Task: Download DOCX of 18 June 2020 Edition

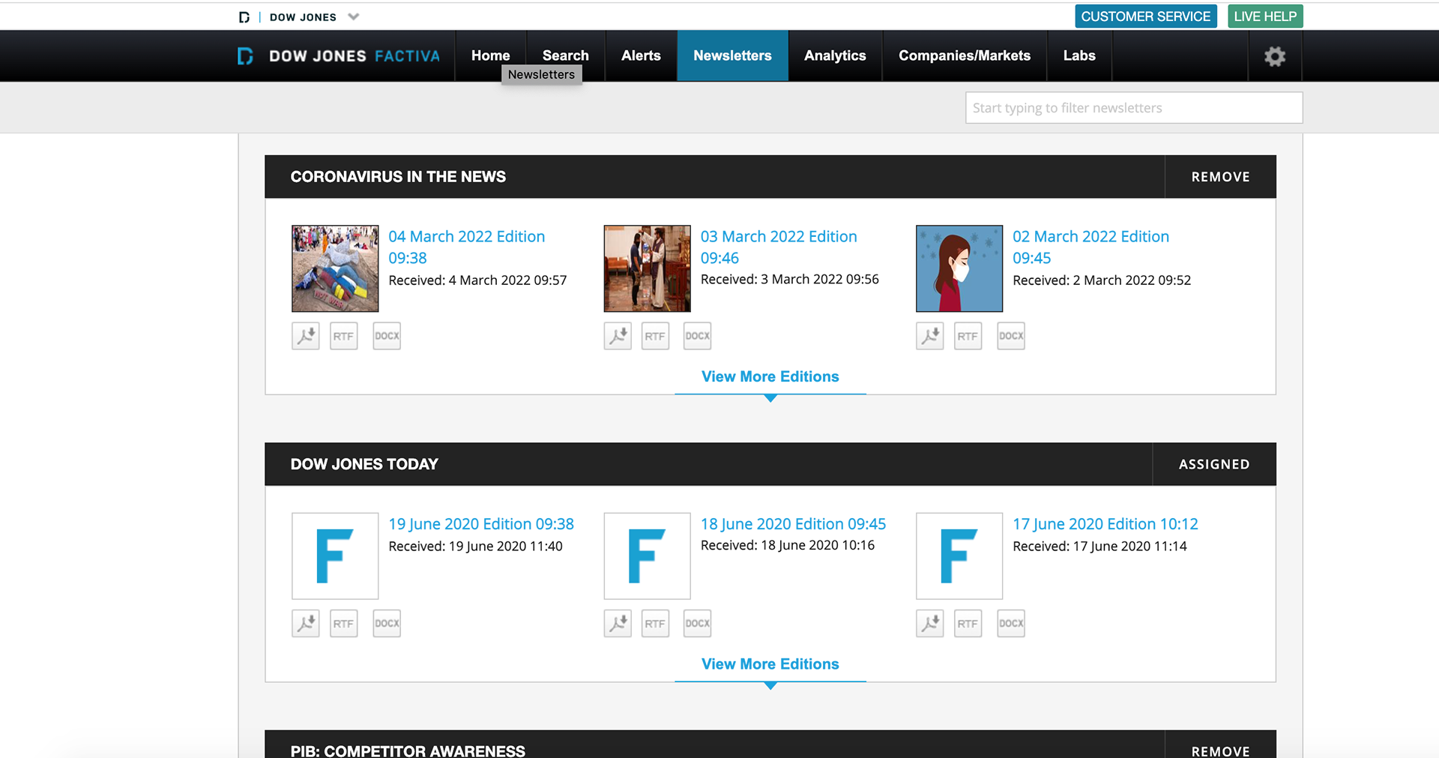Action: coord(697,623)
